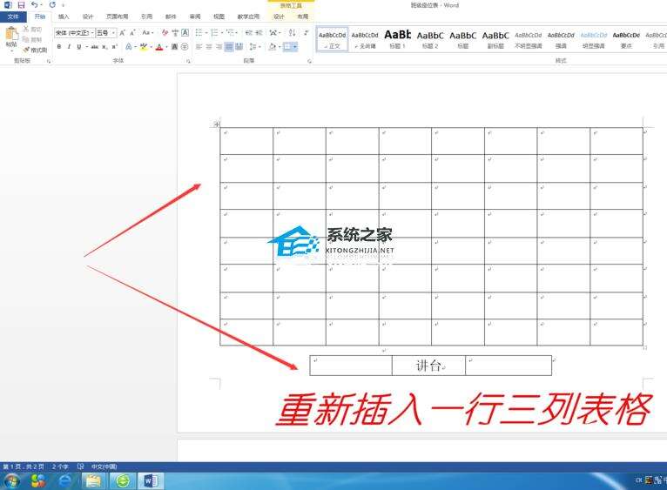Align text right in paragraph group
The height and width of the screenshot is (490, 667).
[219, 47]
